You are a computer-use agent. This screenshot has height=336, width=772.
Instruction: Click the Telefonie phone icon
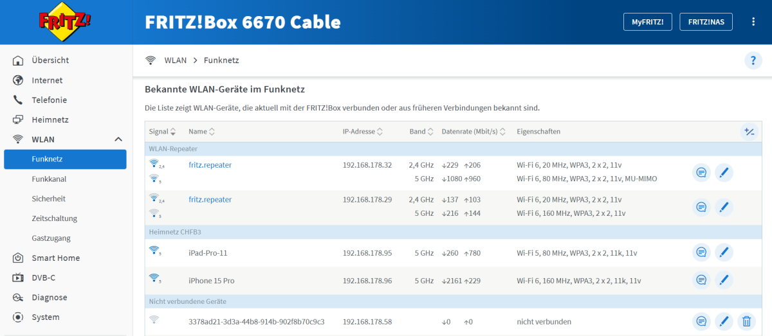18,100
